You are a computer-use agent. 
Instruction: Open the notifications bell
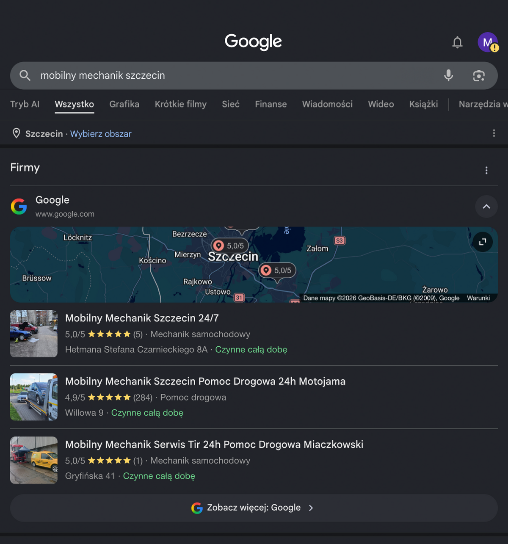(457, 42)
